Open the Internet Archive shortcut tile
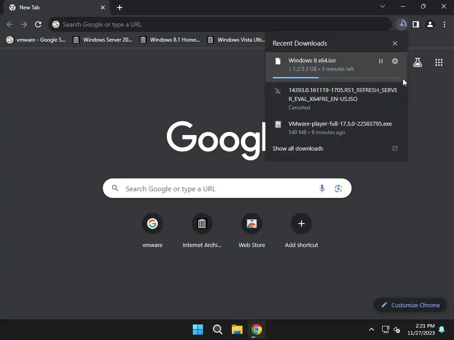 click(202, 231)
